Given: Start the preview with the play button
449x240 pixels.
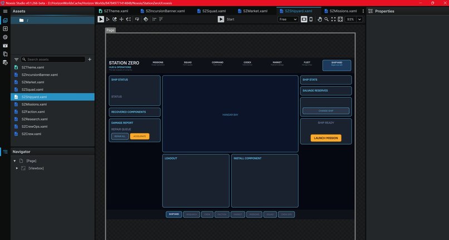Looking at the screenshot, I should click(x=221, y=19).
